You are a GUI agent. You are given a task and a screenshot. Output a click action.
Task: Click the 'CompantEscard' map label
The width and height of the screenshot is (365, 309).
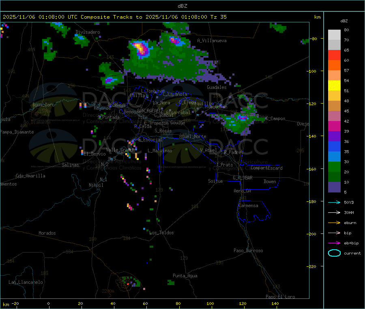click(x=266, y=168)
